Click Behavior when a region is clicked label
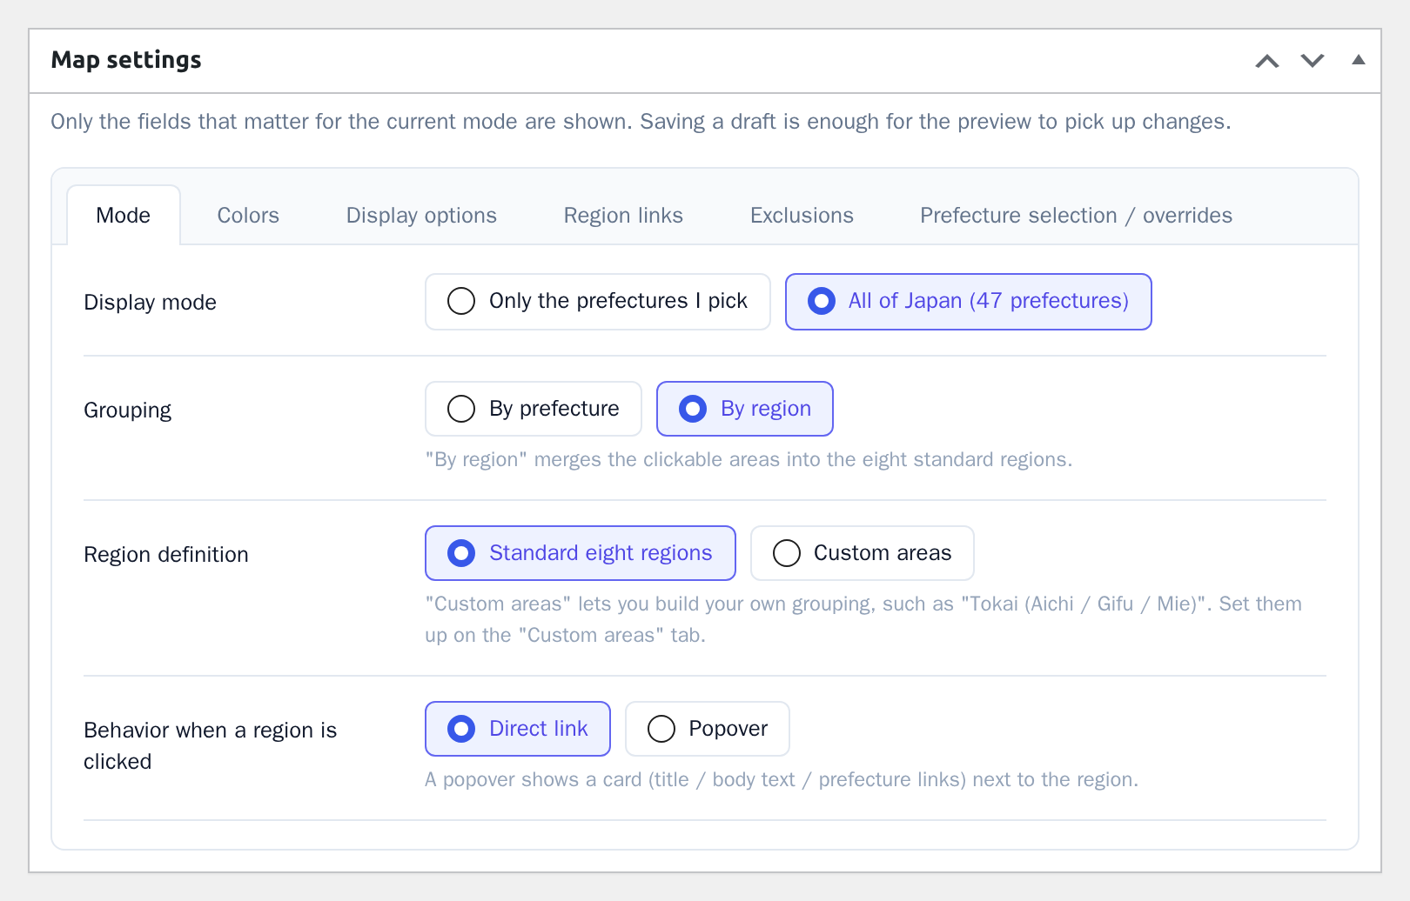This screenshot has height=901, width=1410. pos(210,745)
